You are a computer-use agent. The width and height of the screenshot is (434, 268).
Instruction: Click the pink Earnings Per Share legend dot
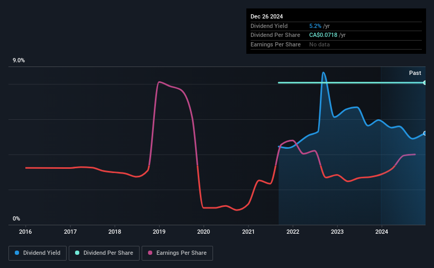click(150, 253)
